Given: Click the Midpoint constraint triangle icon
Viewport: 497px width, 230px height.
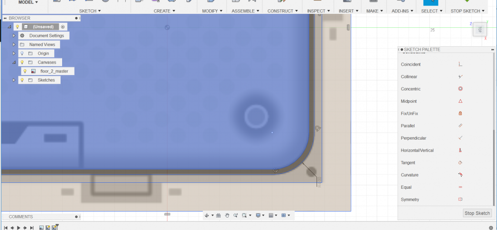Looking at the screenshot, I should [x=460, y=101].
